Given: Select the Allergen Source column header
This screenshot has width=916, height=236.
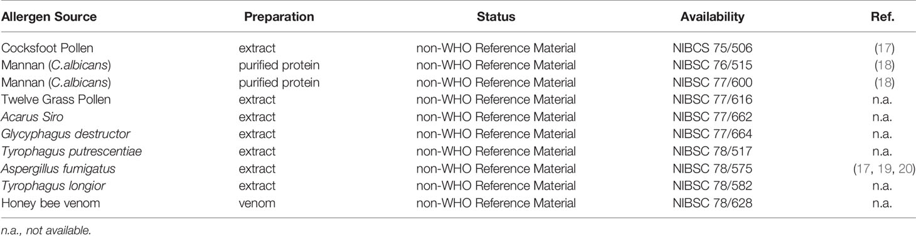Looking at the screenshot, I should click(x=50, y=18).
